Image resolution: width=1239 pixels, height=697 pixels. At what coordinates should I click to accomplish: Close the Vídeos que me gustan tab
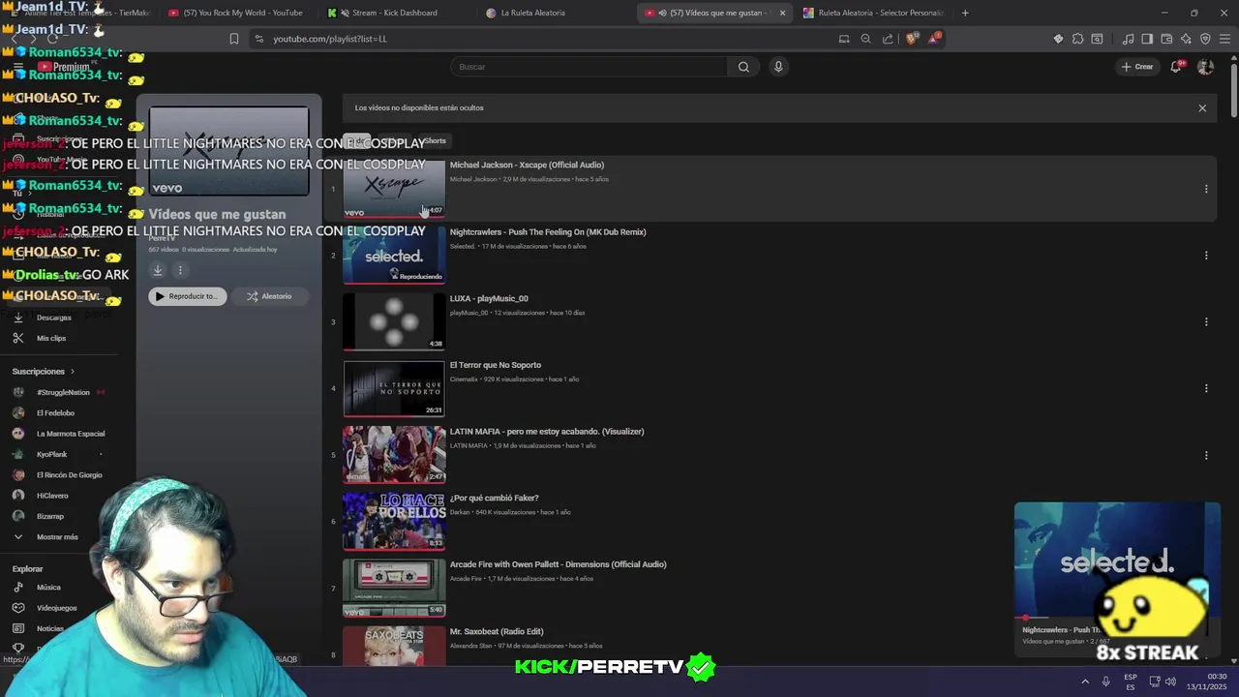click(782, 13)
